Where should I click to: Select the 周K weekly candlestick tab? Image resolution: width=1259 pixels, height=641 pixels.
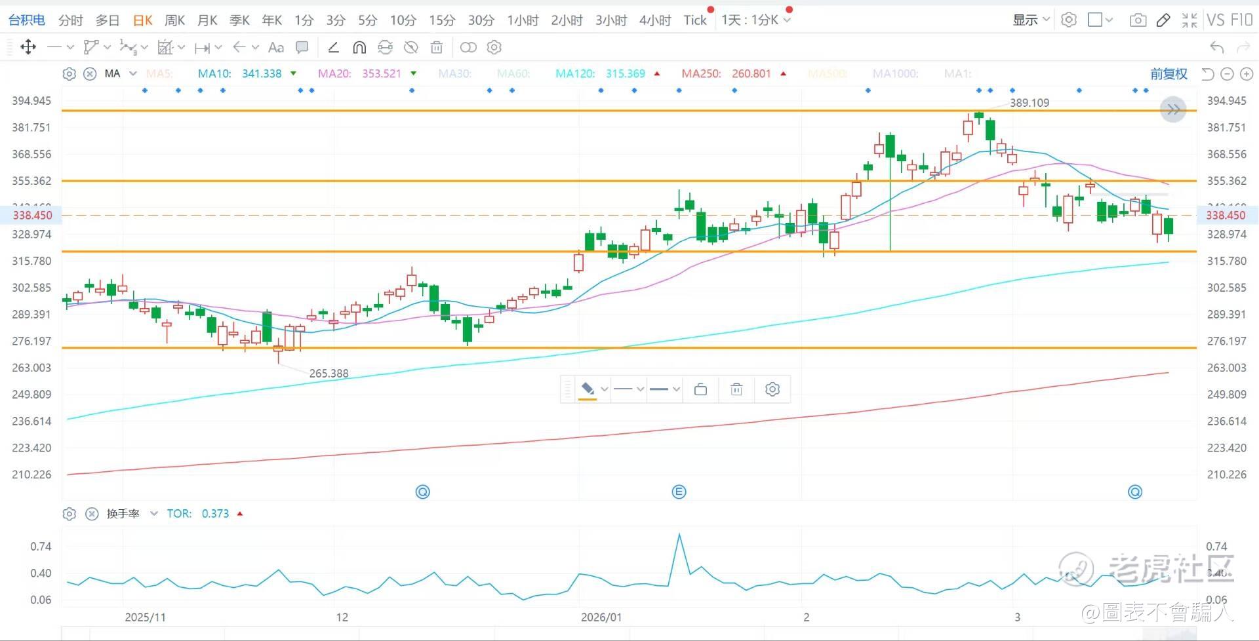click(174, 20)
